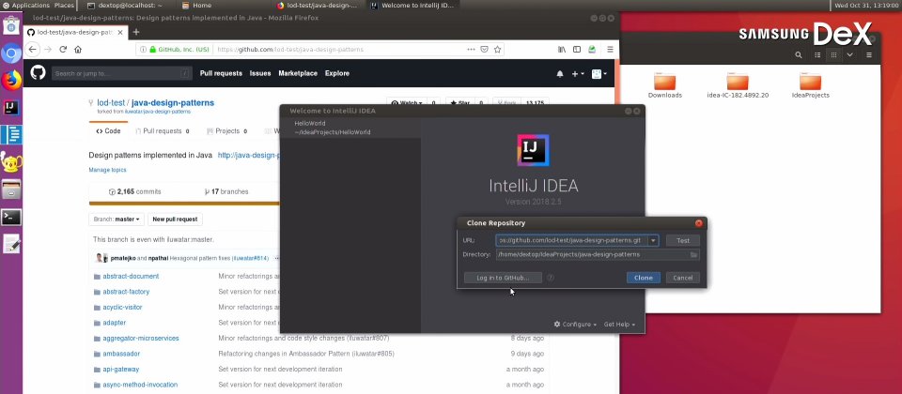Open the Downloads folder in file manager
Viewport: 902px width, 394px height.
[665, 86]
